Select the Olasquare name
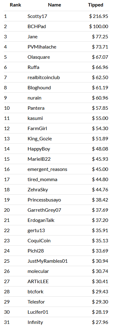 click(39, 57)
